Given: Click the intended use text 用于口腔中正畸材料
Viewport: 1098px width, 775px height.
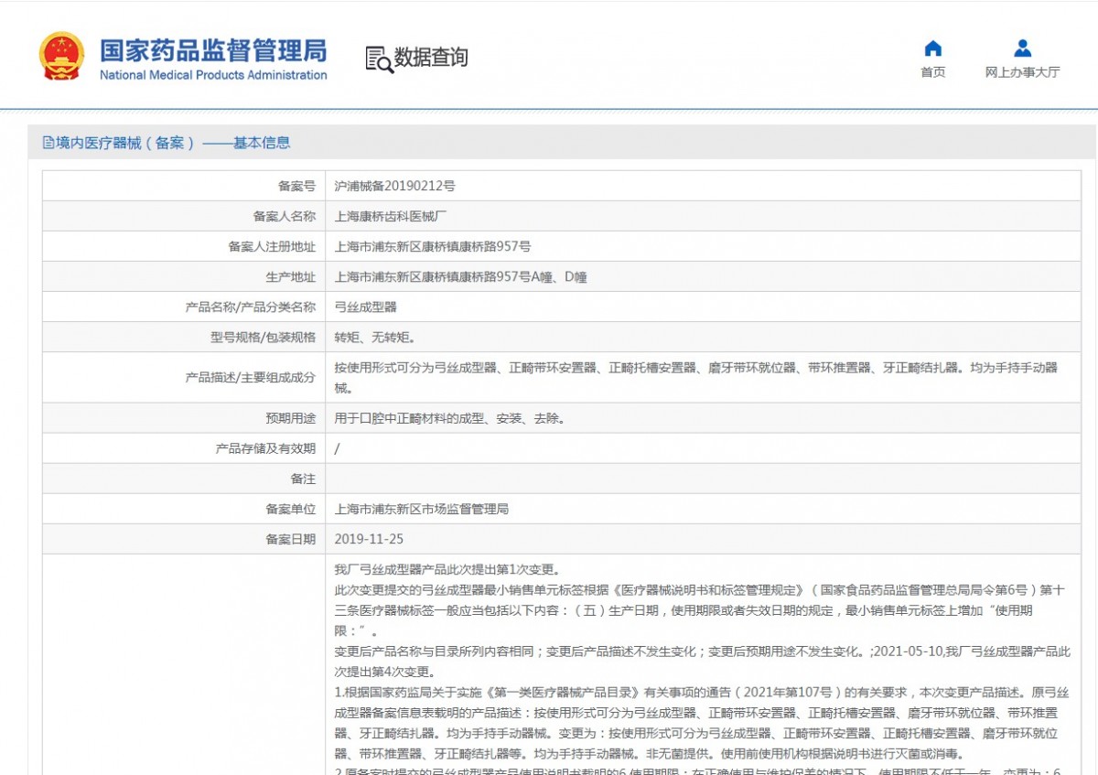Looking at the screenshot, I should [x=449, y=418].
